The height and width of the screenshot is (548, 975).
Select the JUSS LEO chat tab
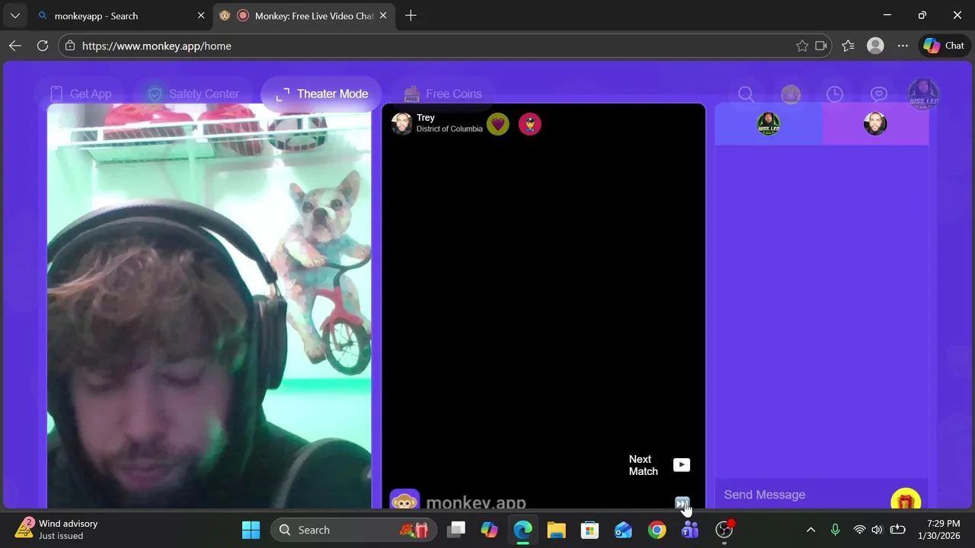[x=769, y=123]
